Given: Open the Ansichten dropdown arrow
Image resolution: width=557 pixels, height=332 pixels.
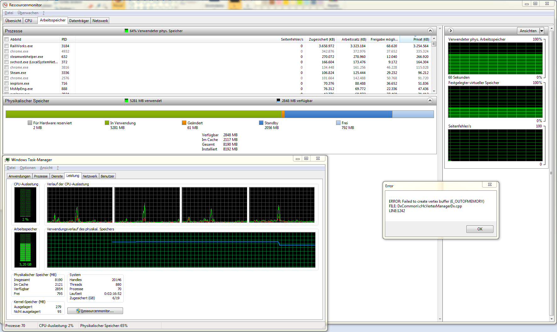Looking at the screenshot, I should 542,31.
